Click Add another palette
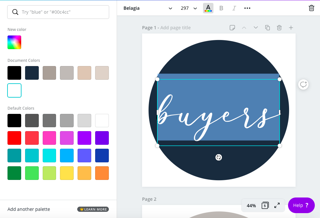This screenshot has width=320, height=218. [x=29, y=209]
